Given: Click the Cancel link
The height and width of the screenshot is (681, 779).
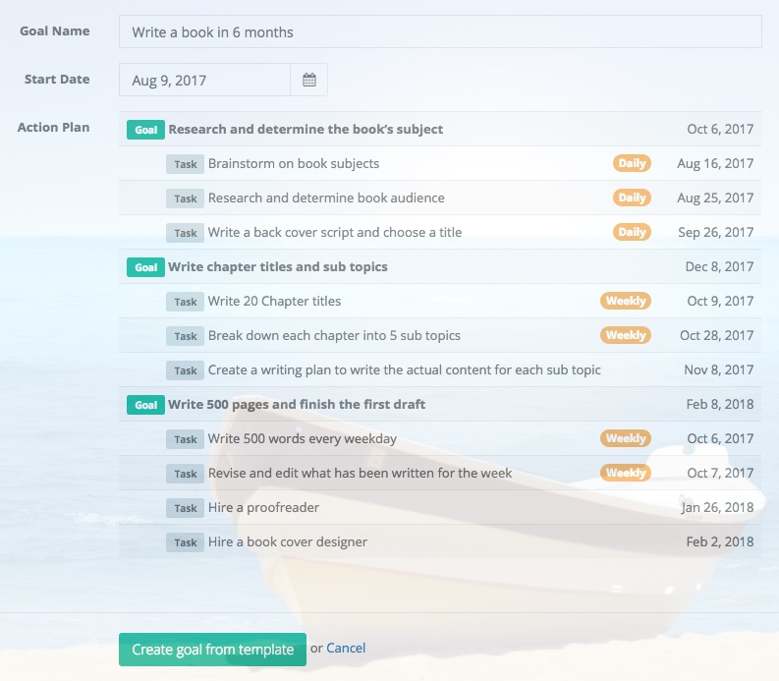Looking at the screenshot, I should click(x=346, y=648).
